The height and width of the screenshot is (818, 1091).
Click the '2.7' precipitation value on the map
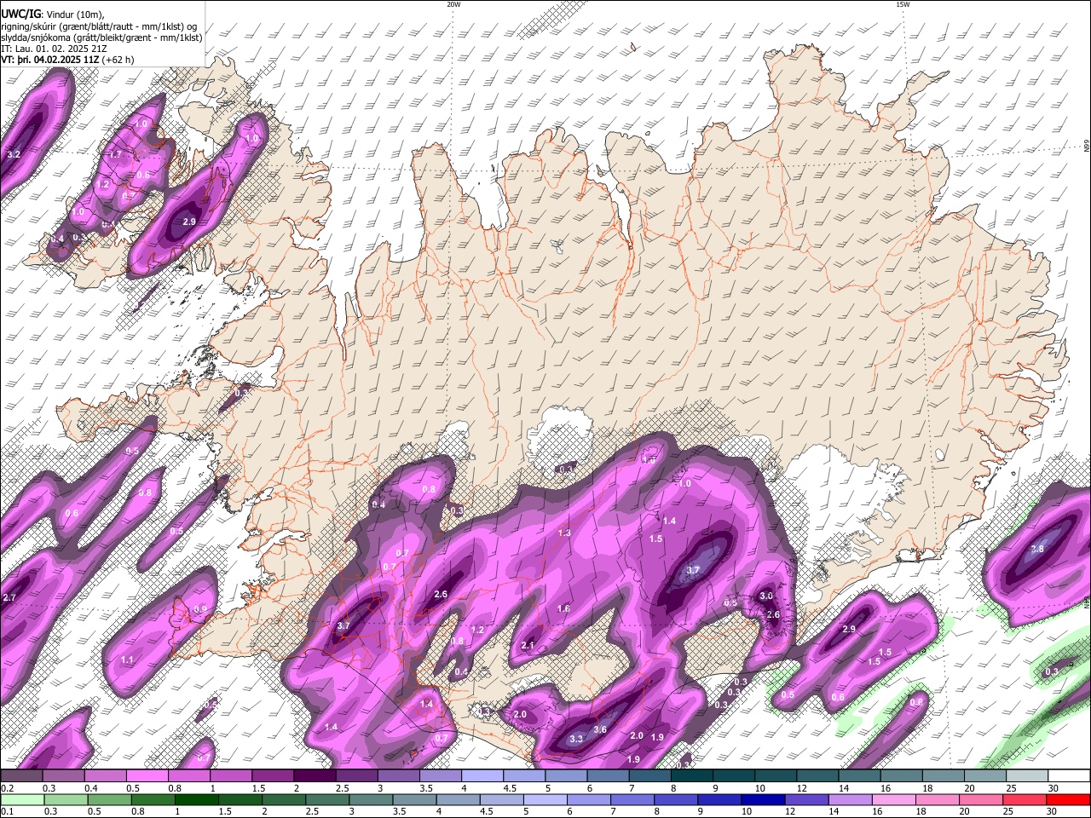(x=9, y=598)
